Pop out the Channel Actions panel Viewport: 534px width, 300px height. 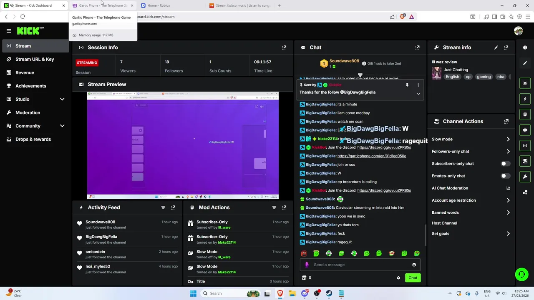coord(506,121)
